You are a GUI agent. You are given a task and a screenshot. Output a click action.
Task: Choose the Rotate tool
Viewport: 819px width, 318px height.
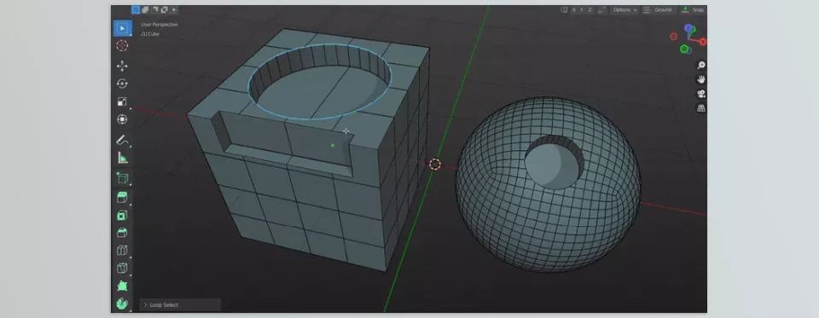(x=122, y=84)
